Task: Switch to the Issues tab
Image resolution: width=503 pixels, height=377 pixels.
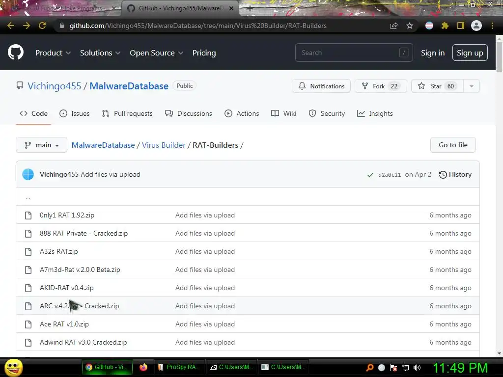Action: 75,113
